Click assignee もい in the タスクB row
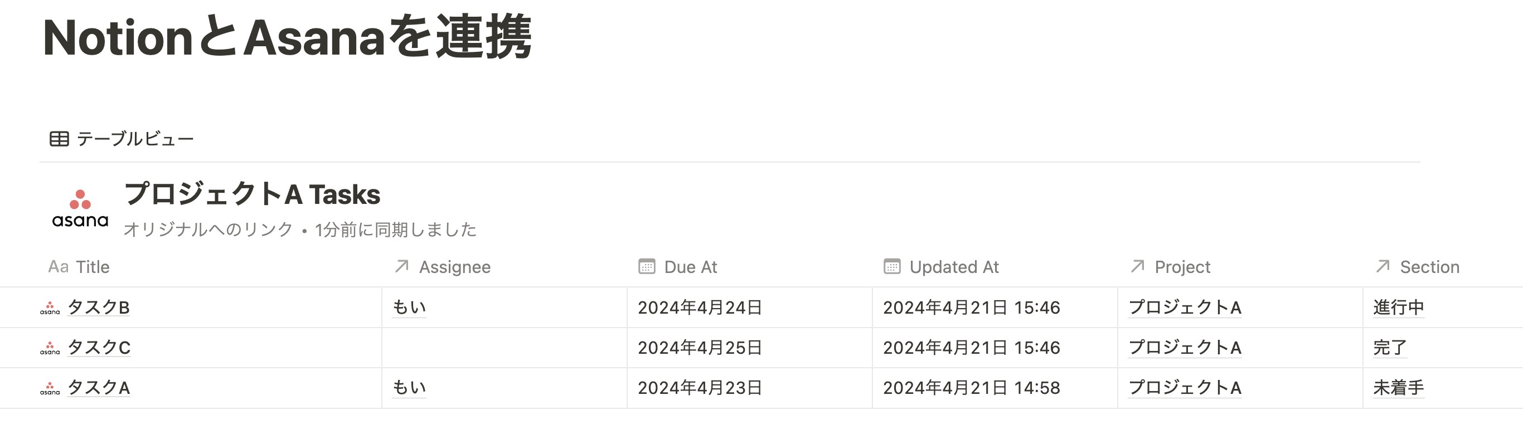This screenshot has height=439, width=1523. tap(409, 307)
